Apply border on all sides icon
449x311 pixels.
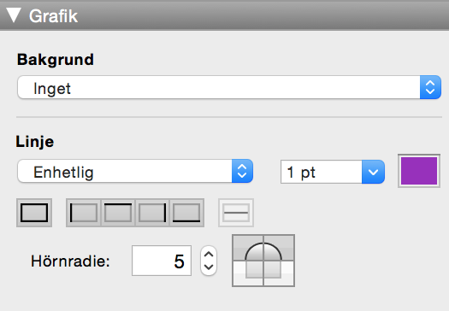coord(34,213)
